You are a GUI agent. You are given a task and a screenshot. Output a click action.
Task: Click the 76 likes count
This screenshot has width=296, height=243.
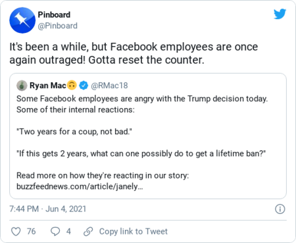[31, 231]
